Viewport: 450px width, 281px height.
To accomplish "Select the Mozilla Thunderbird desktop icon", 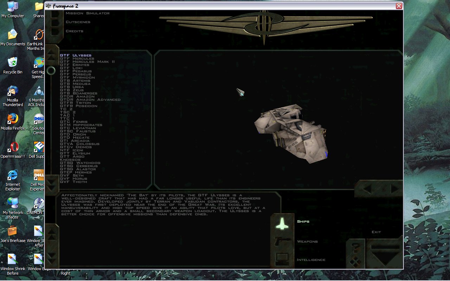I will pyautogui.click(x=13, y=96).
